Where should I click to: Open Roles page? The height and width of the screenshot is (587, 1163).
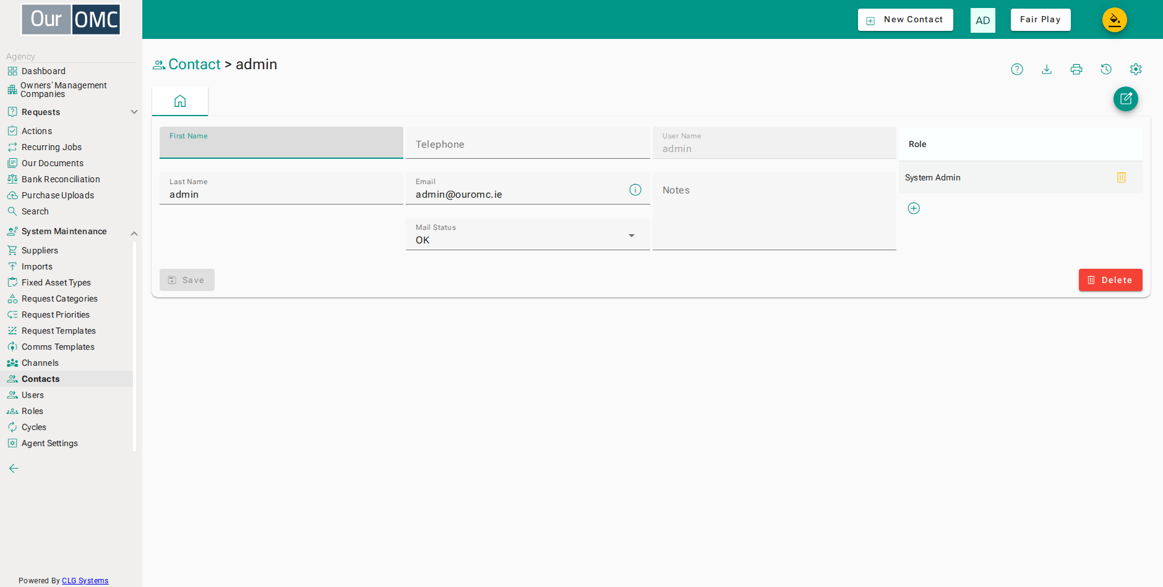32,411
